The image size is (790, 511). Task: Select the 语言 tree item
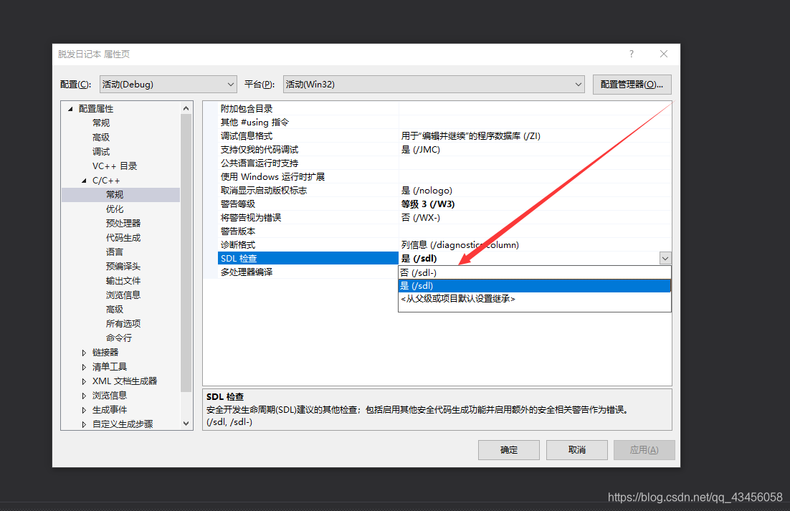115,252
